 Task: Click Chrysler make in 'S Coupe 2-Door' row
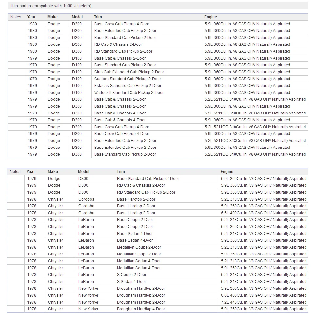[56, 275]
